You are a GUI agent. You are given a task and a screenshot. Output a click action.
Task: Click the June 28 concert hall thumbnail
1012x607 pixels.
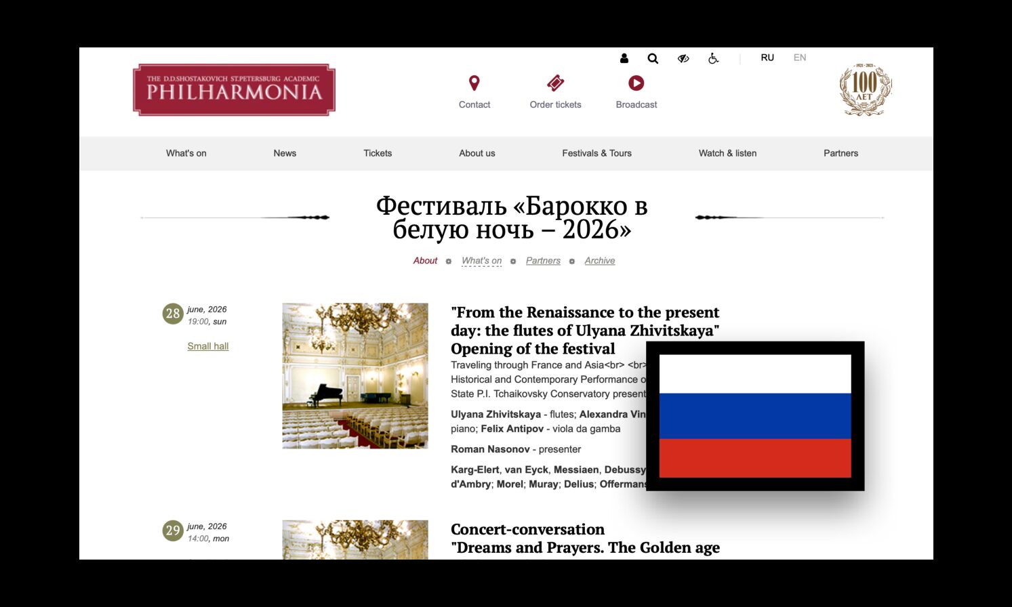coord(355,376)
